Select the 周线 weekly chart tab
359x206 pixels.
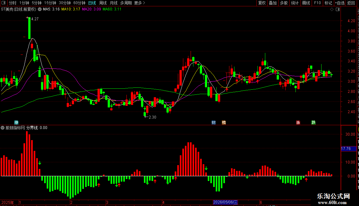coord(103,3)
